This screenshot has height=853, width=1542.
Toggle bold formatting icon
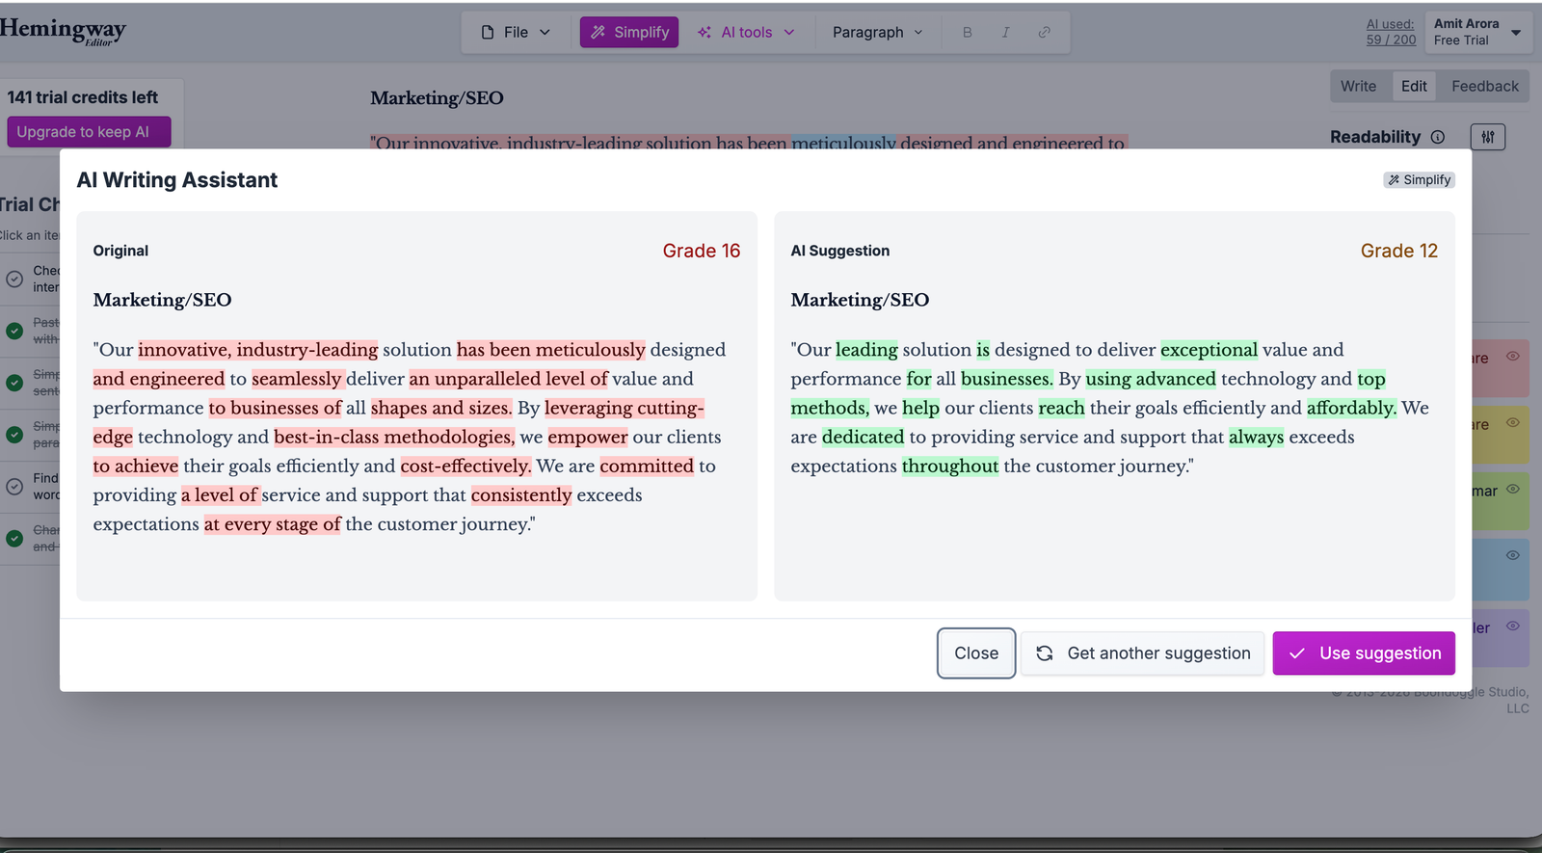click(x=967, y=32)
